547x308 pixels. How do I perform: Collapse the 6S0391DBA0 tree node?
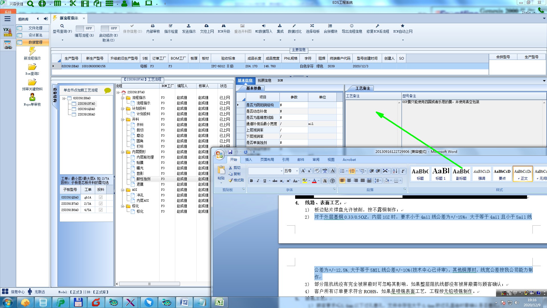click(x=64, y=98)
